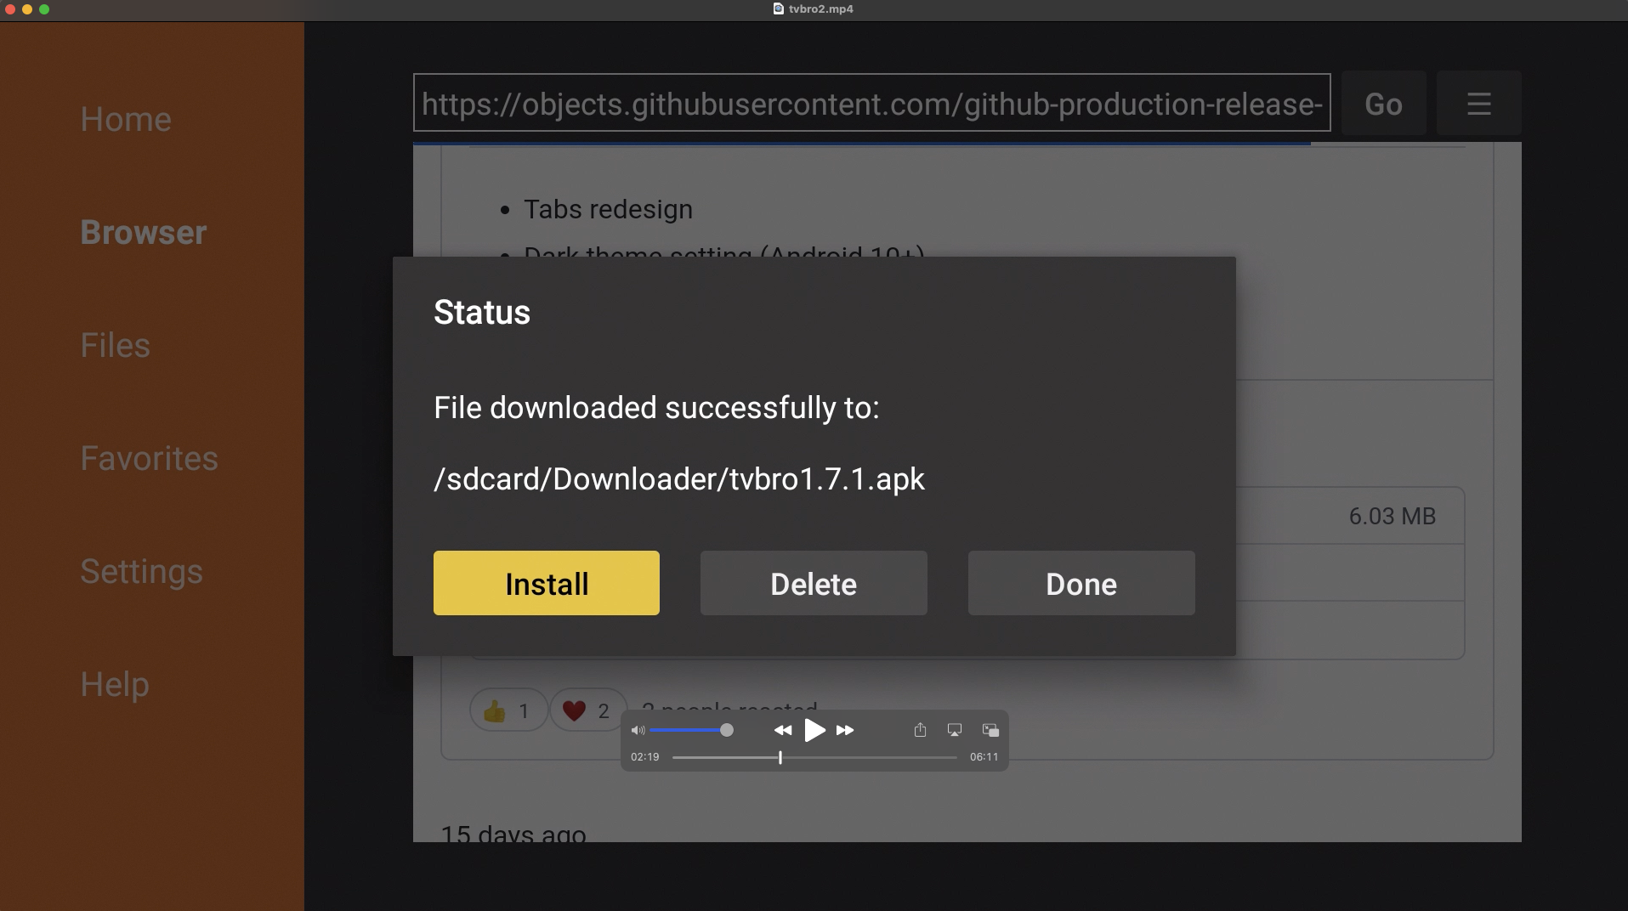This screenshot has width=1628, height=911.
Task: Click the 'Tabs redesign' bullet text
Action: point(608,209)
